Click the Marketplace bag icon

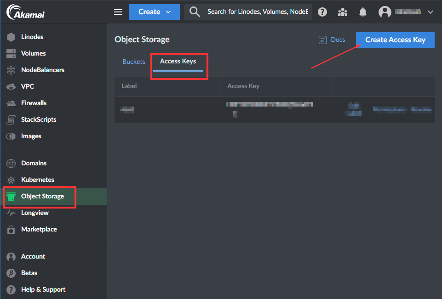(x=11, y=230)
